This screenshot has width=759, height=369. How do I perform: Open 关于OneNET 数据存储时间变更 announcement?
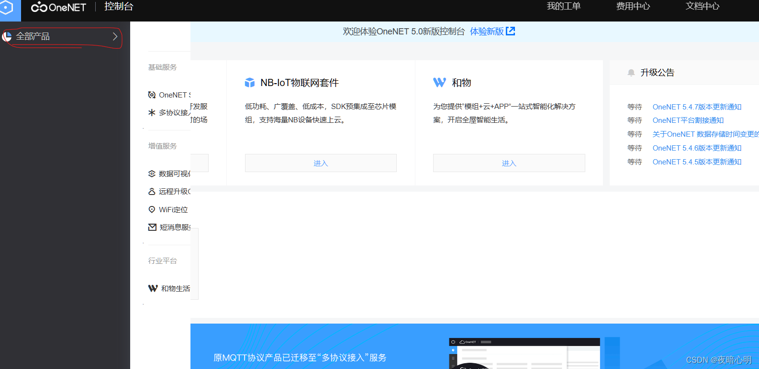click(706, 134)
